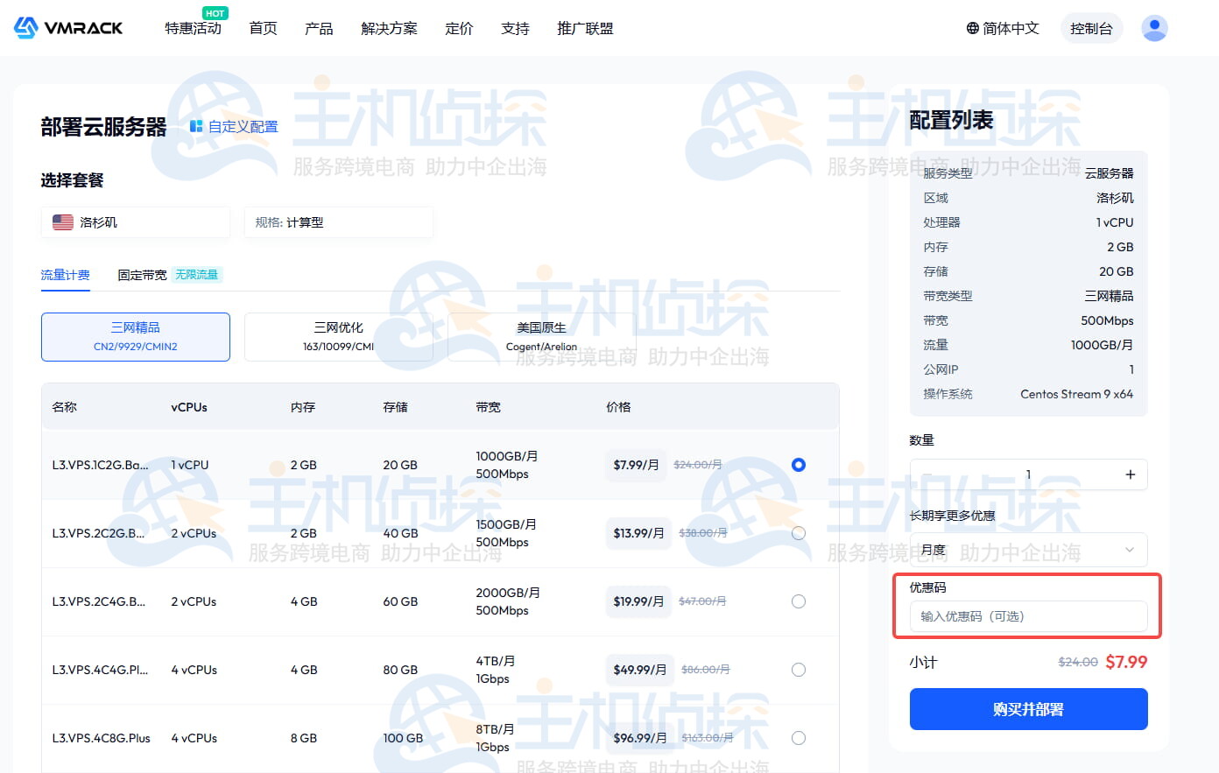This screenshot has width=1219, height=773.
Task: Click the US flag icon for Los Angeles
Action: click(x=63, y=222)
